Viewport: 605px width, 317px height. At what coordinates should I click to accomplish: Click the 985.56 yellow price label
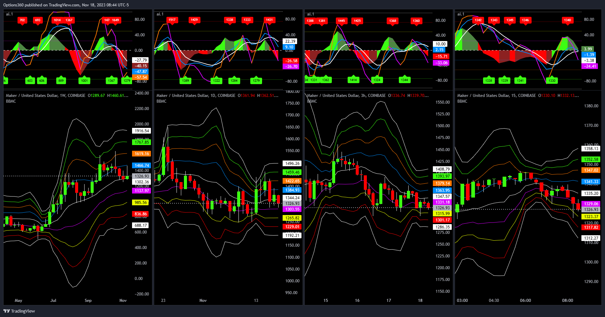[x=141, y=203]
